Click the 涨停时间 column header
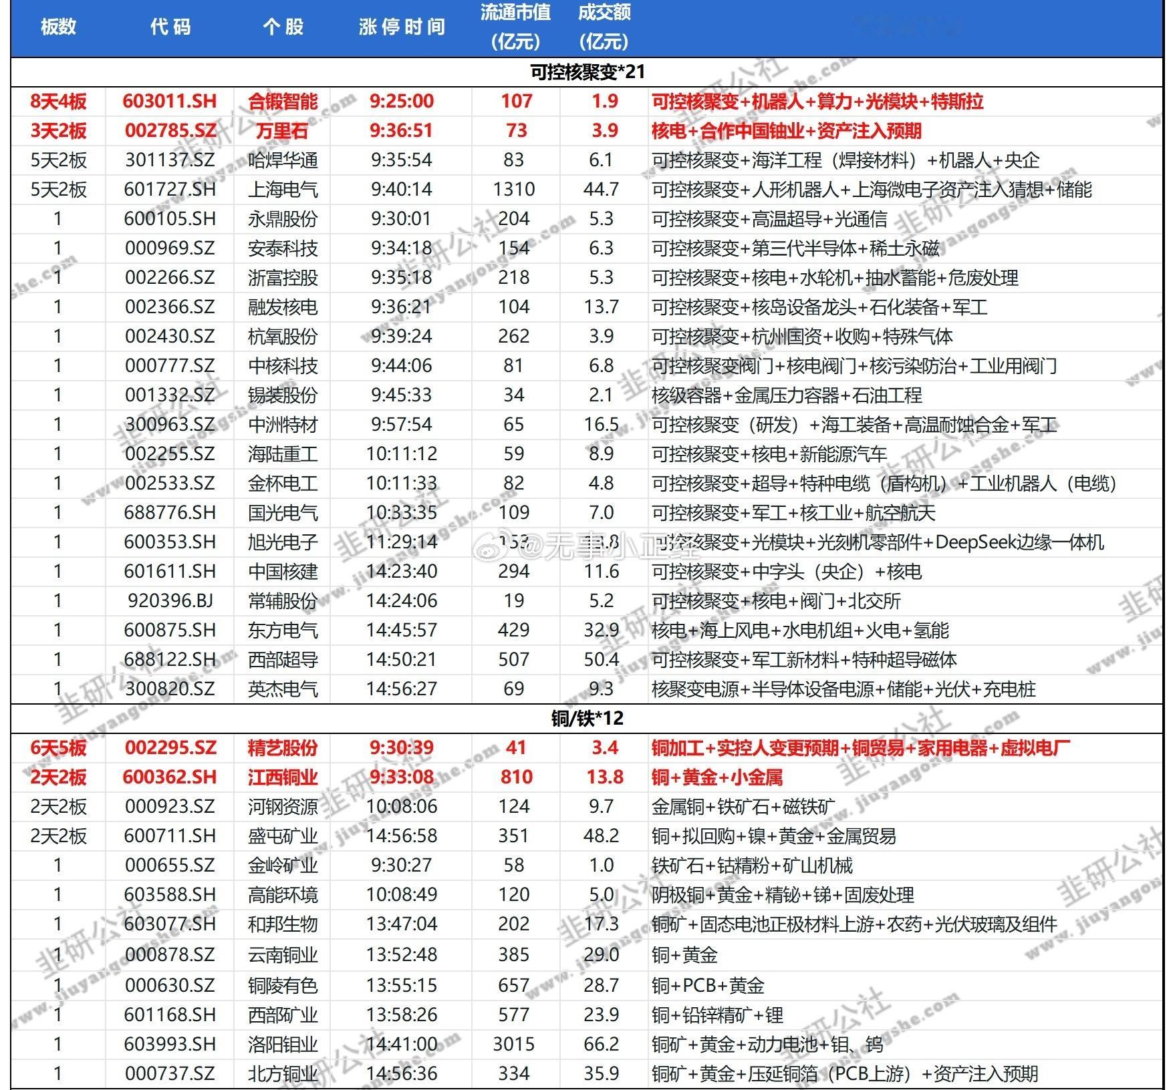1175x1090 pixels. pyautogui.click(x=402, y=27)
